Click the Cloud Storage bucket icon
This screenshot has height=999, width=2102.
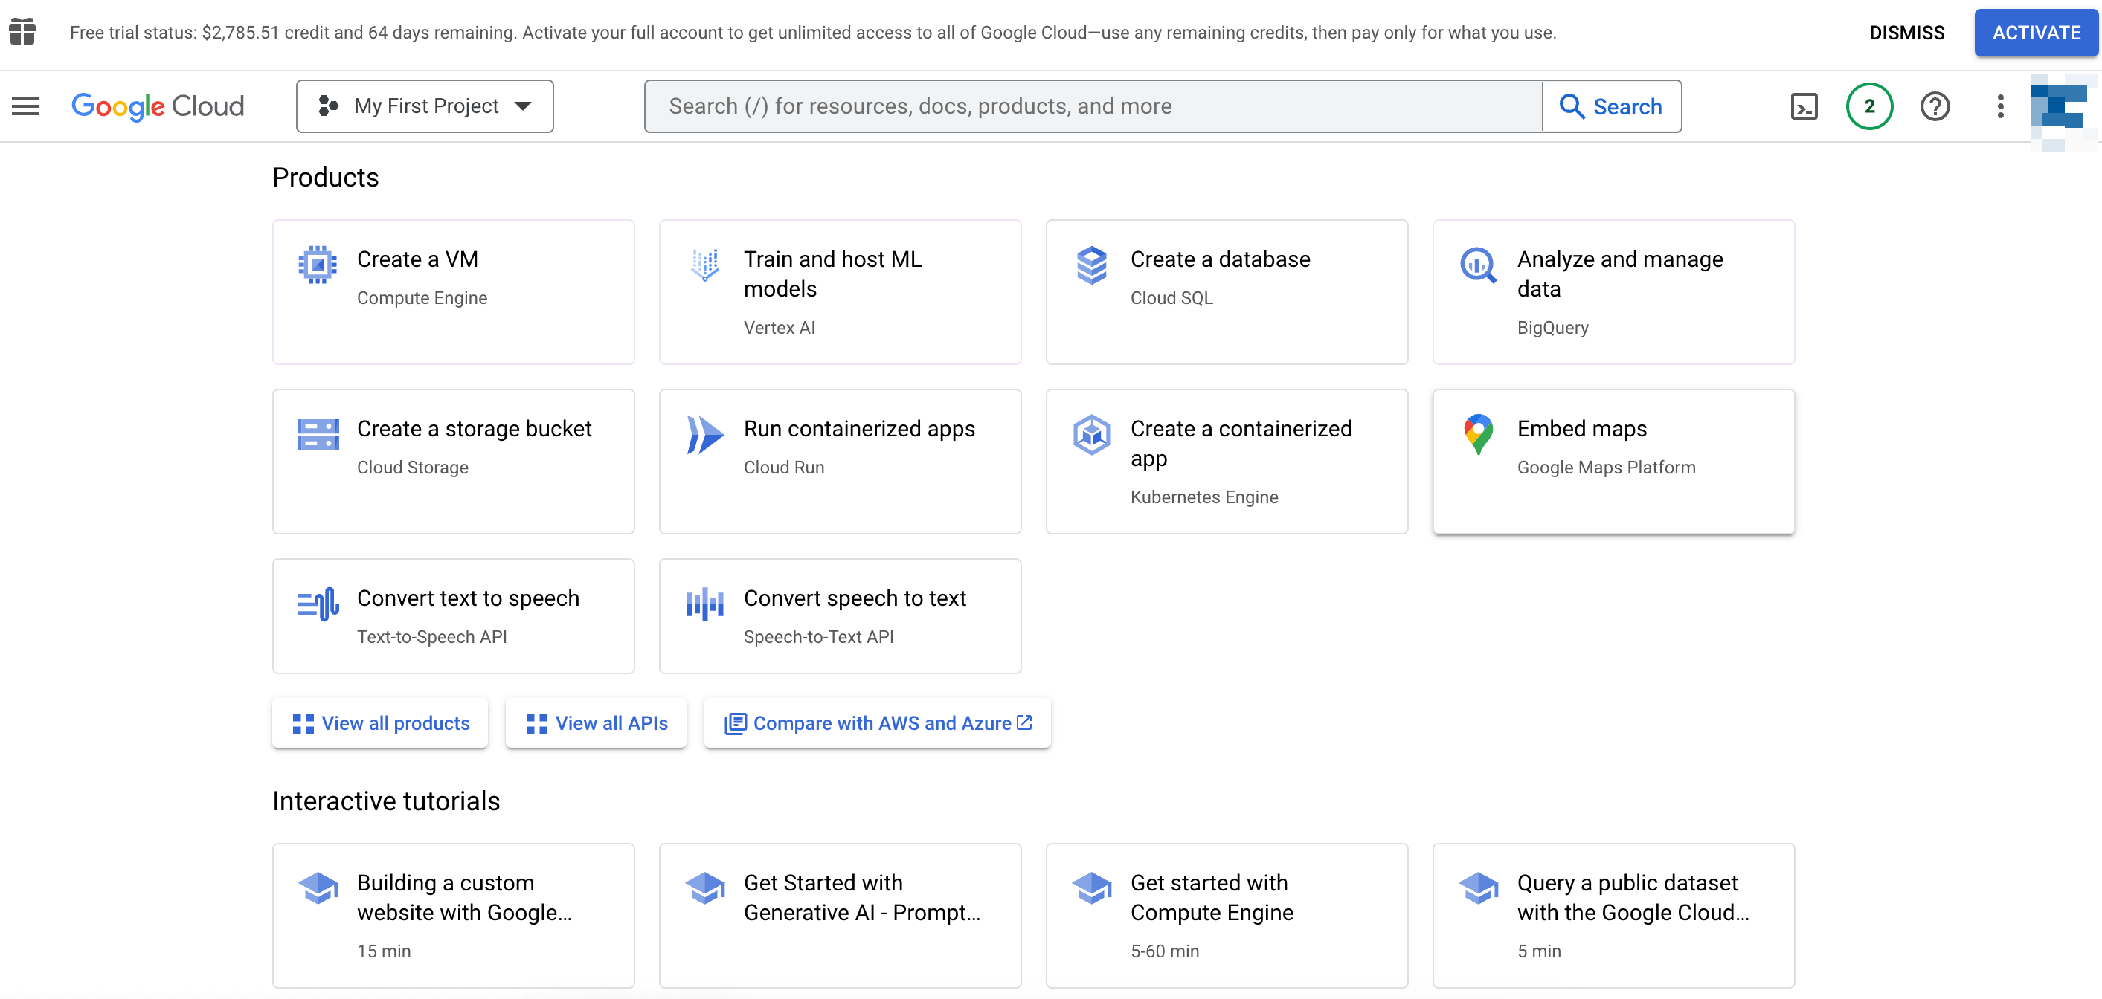(318, 434)
